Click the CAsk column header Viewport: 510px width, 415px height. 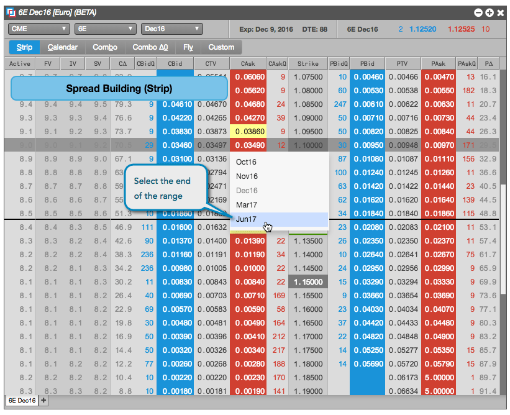248,64
